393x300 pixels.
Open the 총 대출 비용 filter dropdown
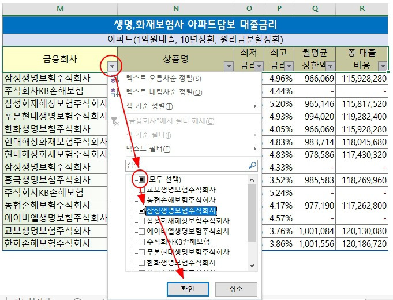(x=383, y=66)
